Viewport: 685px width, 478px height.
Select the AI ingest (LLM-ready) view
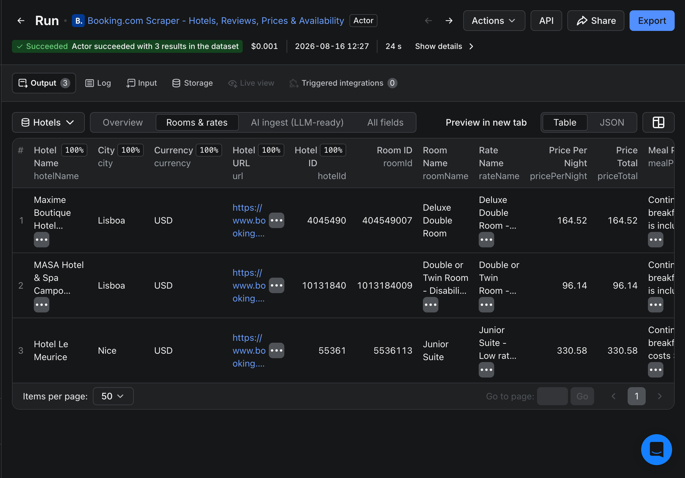(x=297, y=122)
